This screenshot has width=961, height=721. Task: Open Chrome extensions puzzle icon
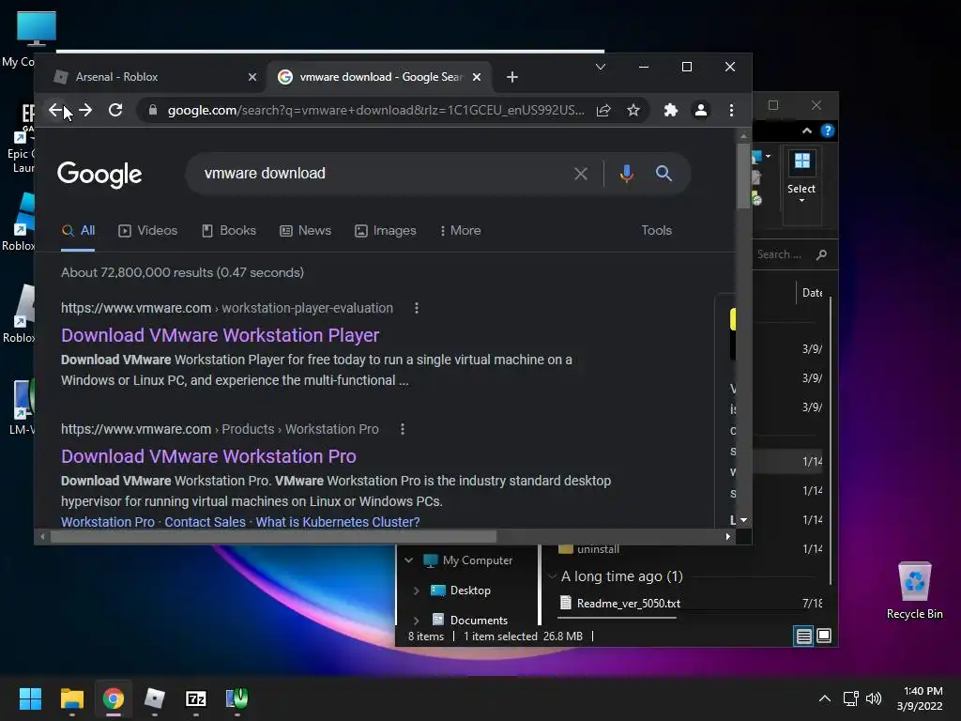pyautogui.click(x=670, y=110)
